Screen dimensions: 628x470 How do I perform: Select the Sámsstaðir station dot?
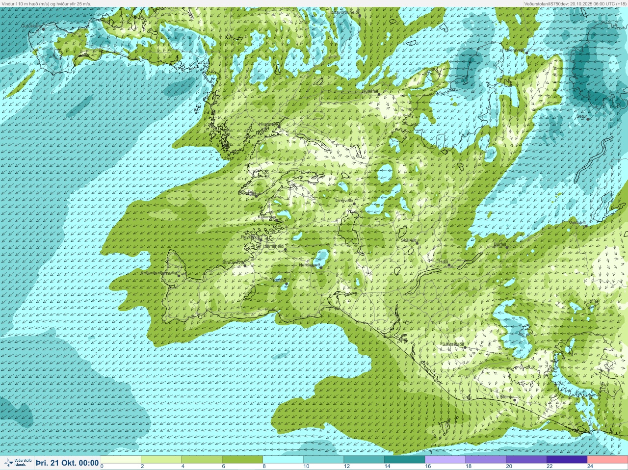click(465, 347)
